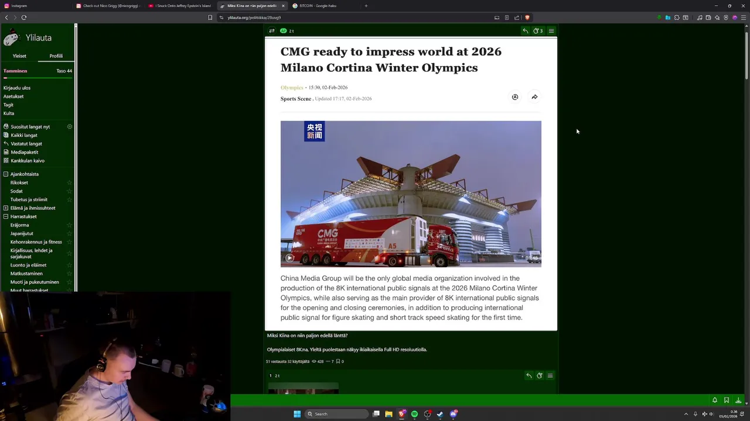Open the Brave Leo AI sparkle icon

pyautogui.click(x=717, y=18)
